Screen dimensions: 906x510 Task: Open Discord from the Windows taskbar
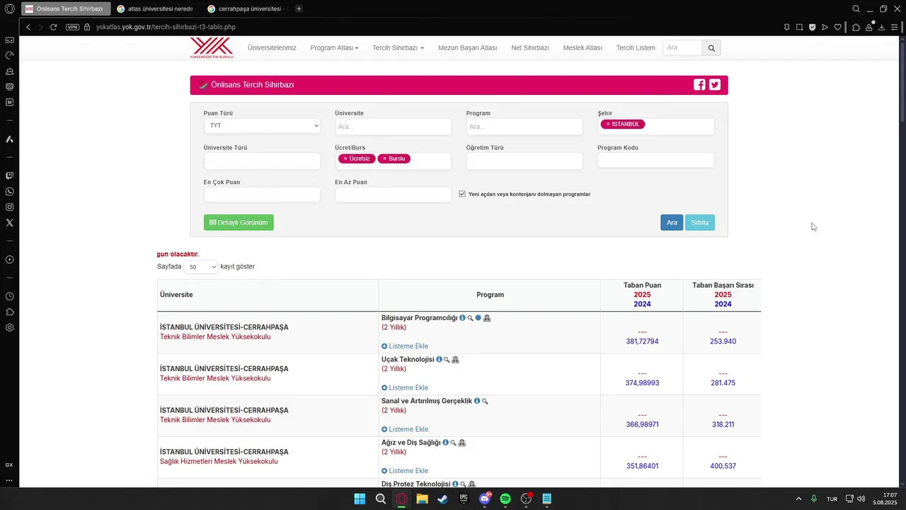[x=485, y=499]
